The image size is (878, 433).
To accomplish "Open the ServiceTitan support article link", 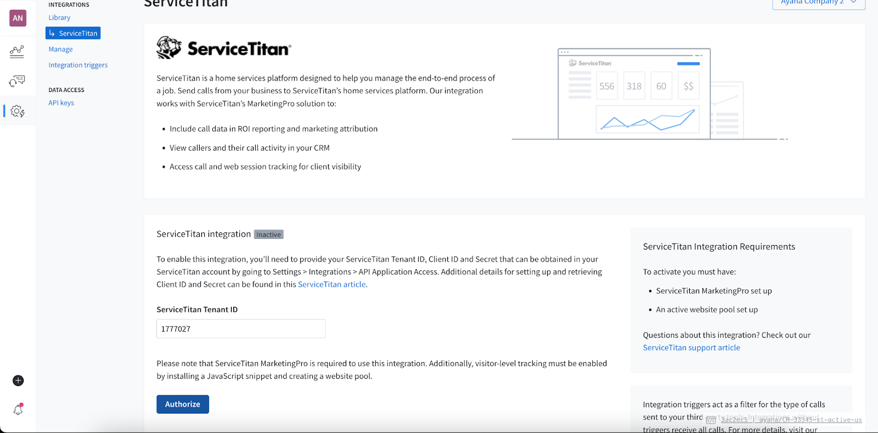I will (691, 347).
